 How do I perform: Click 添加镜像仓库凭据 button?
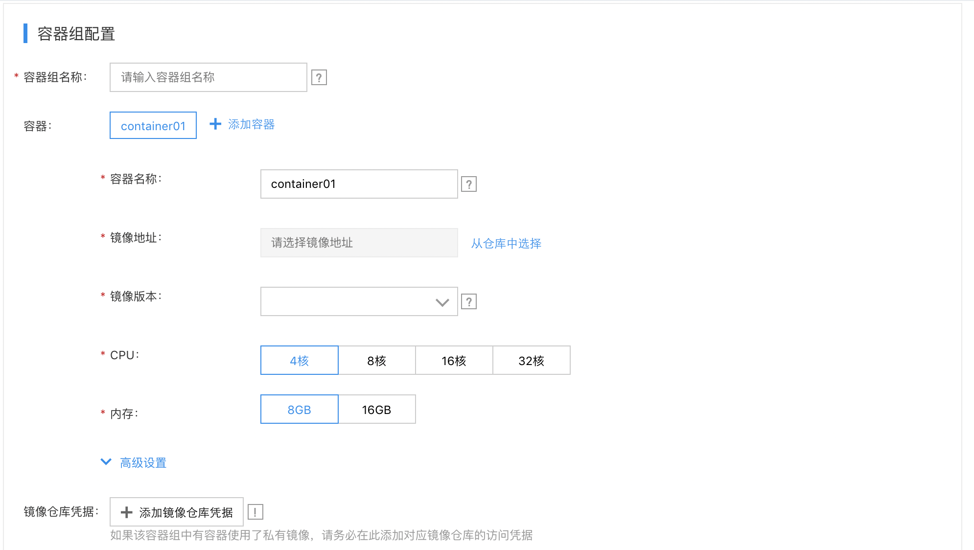coord(177,512)
